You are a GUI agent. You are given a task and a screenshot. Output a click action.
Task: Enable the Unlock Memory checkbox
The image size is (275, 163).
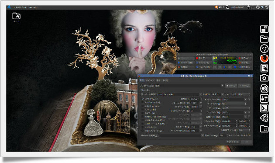143,106
